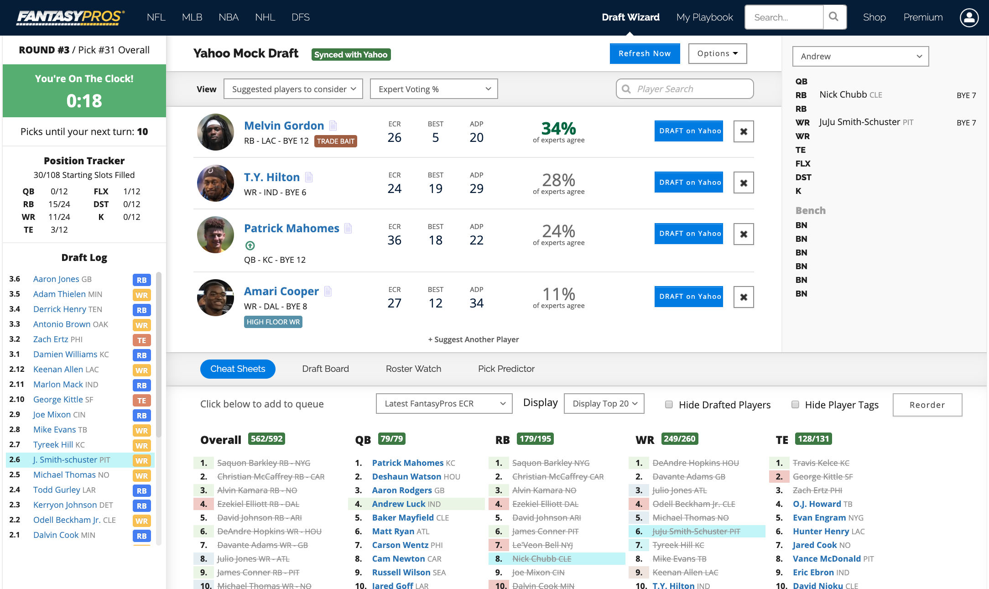Expand the Display Top 20 dropdown

coord(605,403)
